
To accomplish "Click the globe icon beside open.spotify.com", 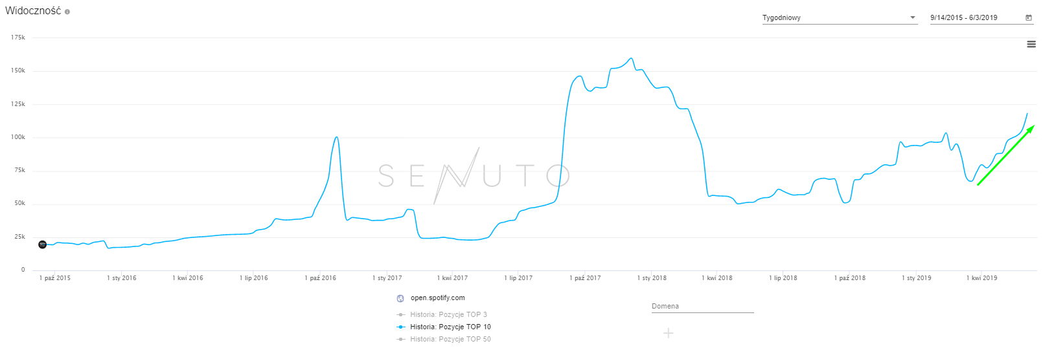I will pyautogui.click(x=400, y=298).
